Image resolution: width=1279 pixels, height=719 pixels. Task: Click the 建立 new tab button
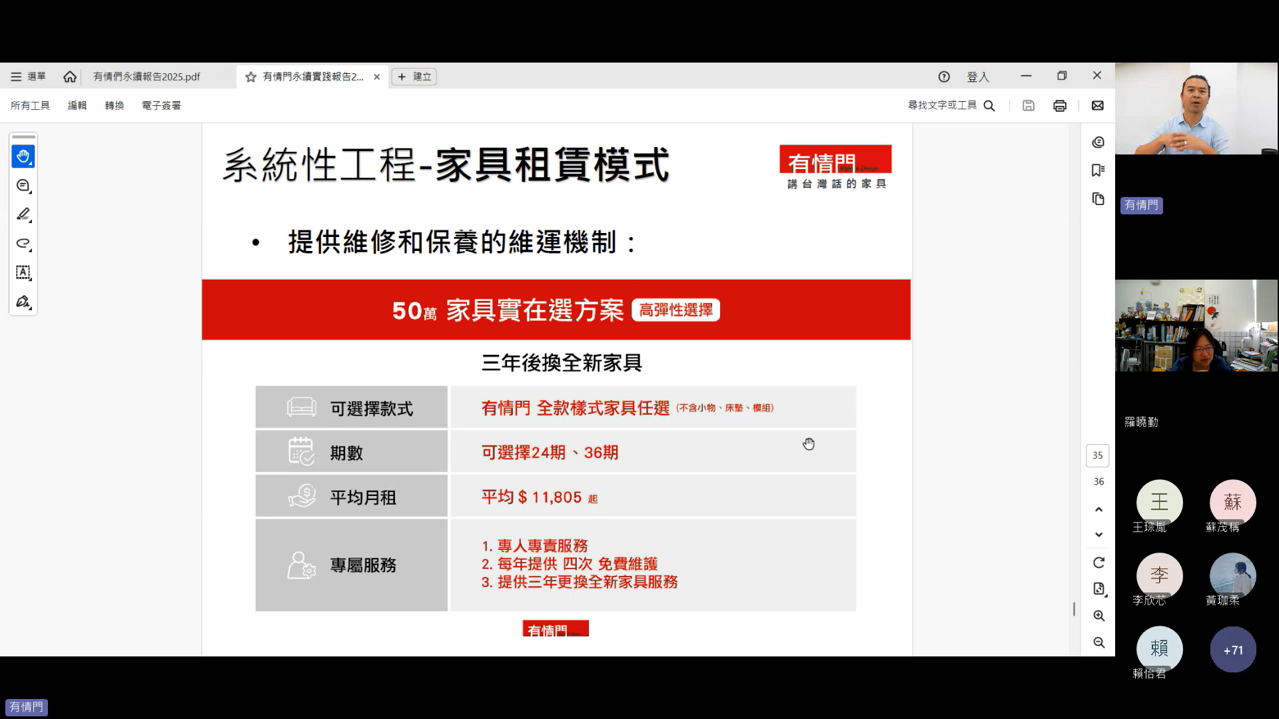tap(414, 77)
